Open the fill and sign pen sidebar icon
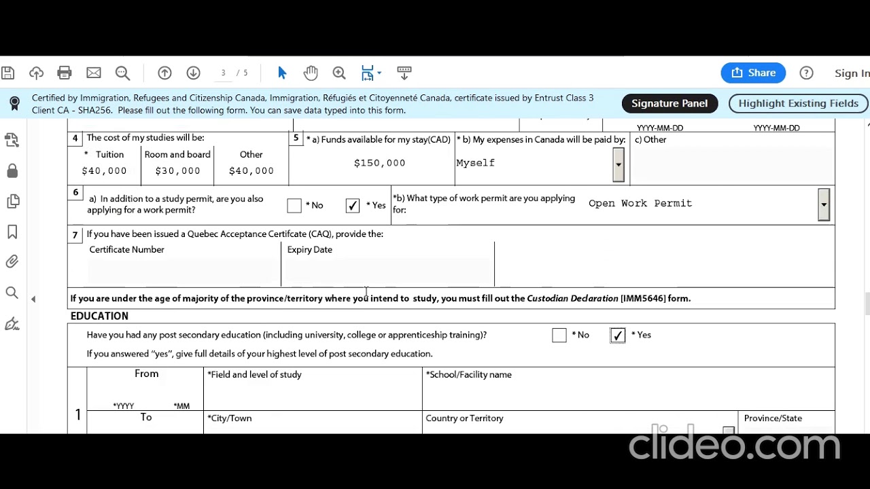 [12, 323]
